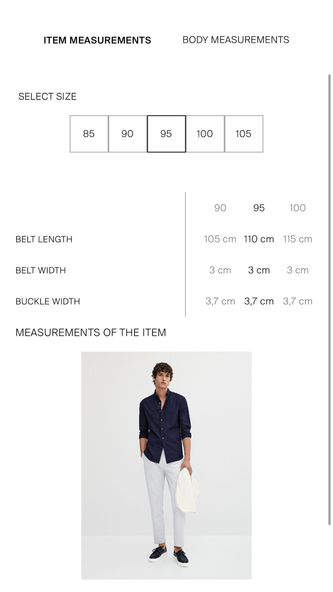Click the 115 cm belt length value

tap(297, 239)
